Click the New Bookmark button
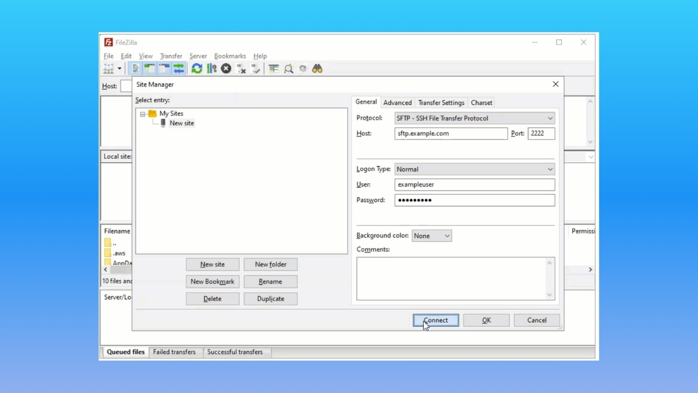 point(213,282)
